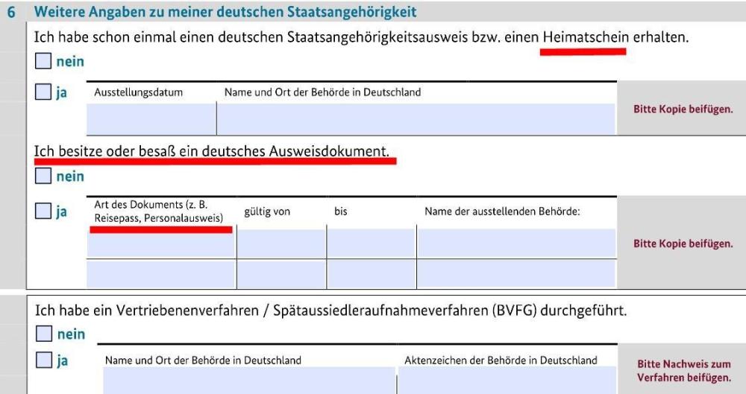Focus first row 'Name der ausstellenden Behörde' field

[516, 244]
